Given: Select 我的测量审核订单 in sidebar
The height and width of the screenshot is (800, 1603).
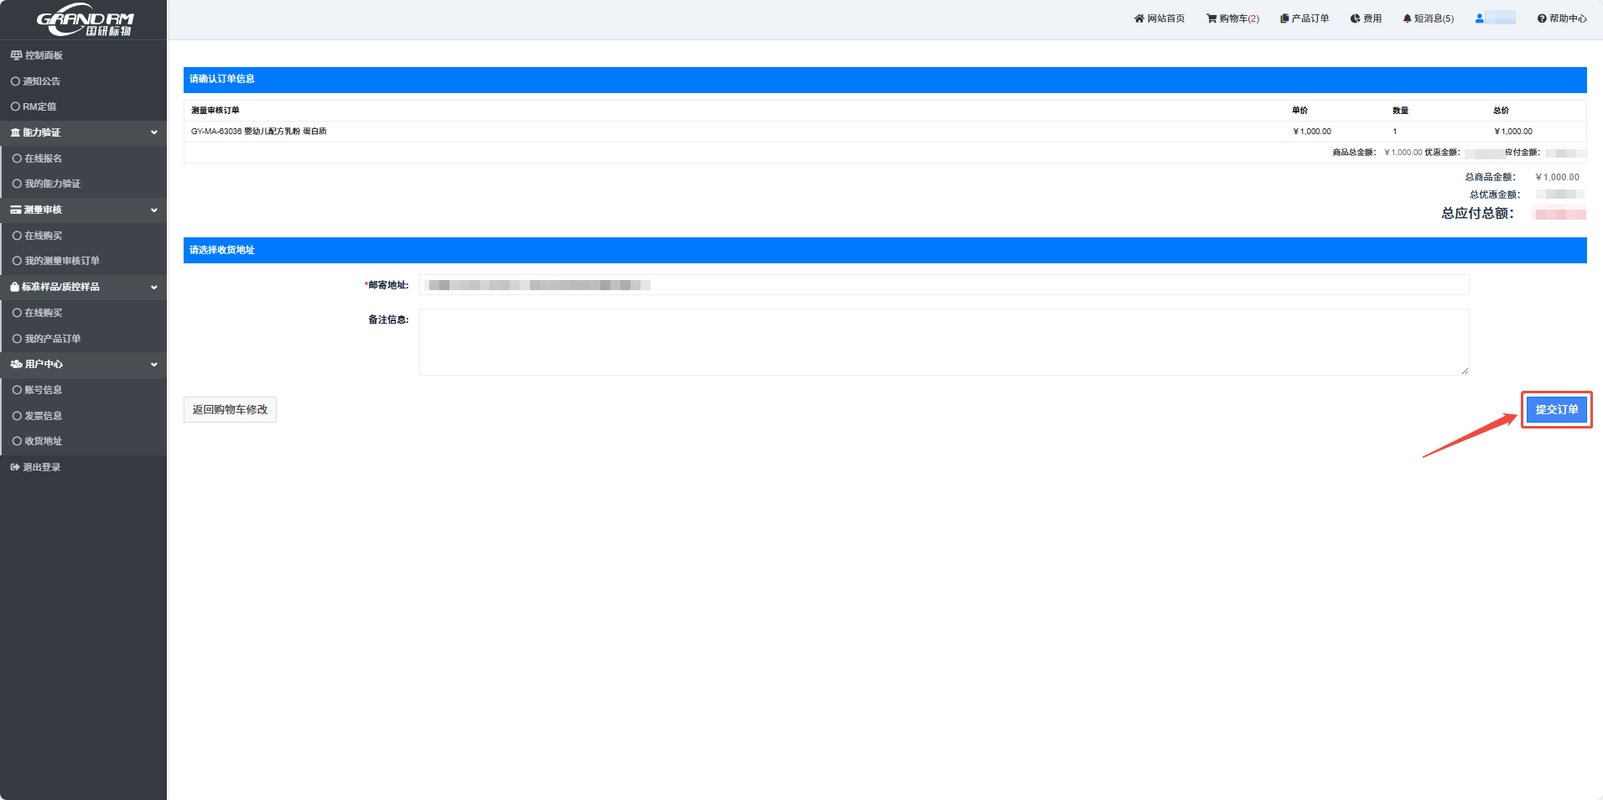Looking at the screenshot, I should coord(61,261).
